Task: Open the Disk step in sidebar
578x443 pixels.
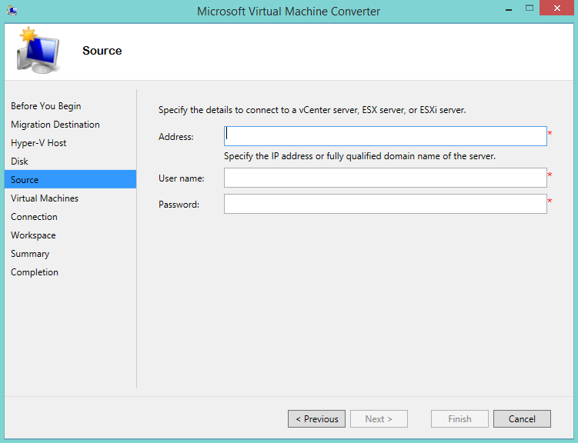Action: (19, 162)
